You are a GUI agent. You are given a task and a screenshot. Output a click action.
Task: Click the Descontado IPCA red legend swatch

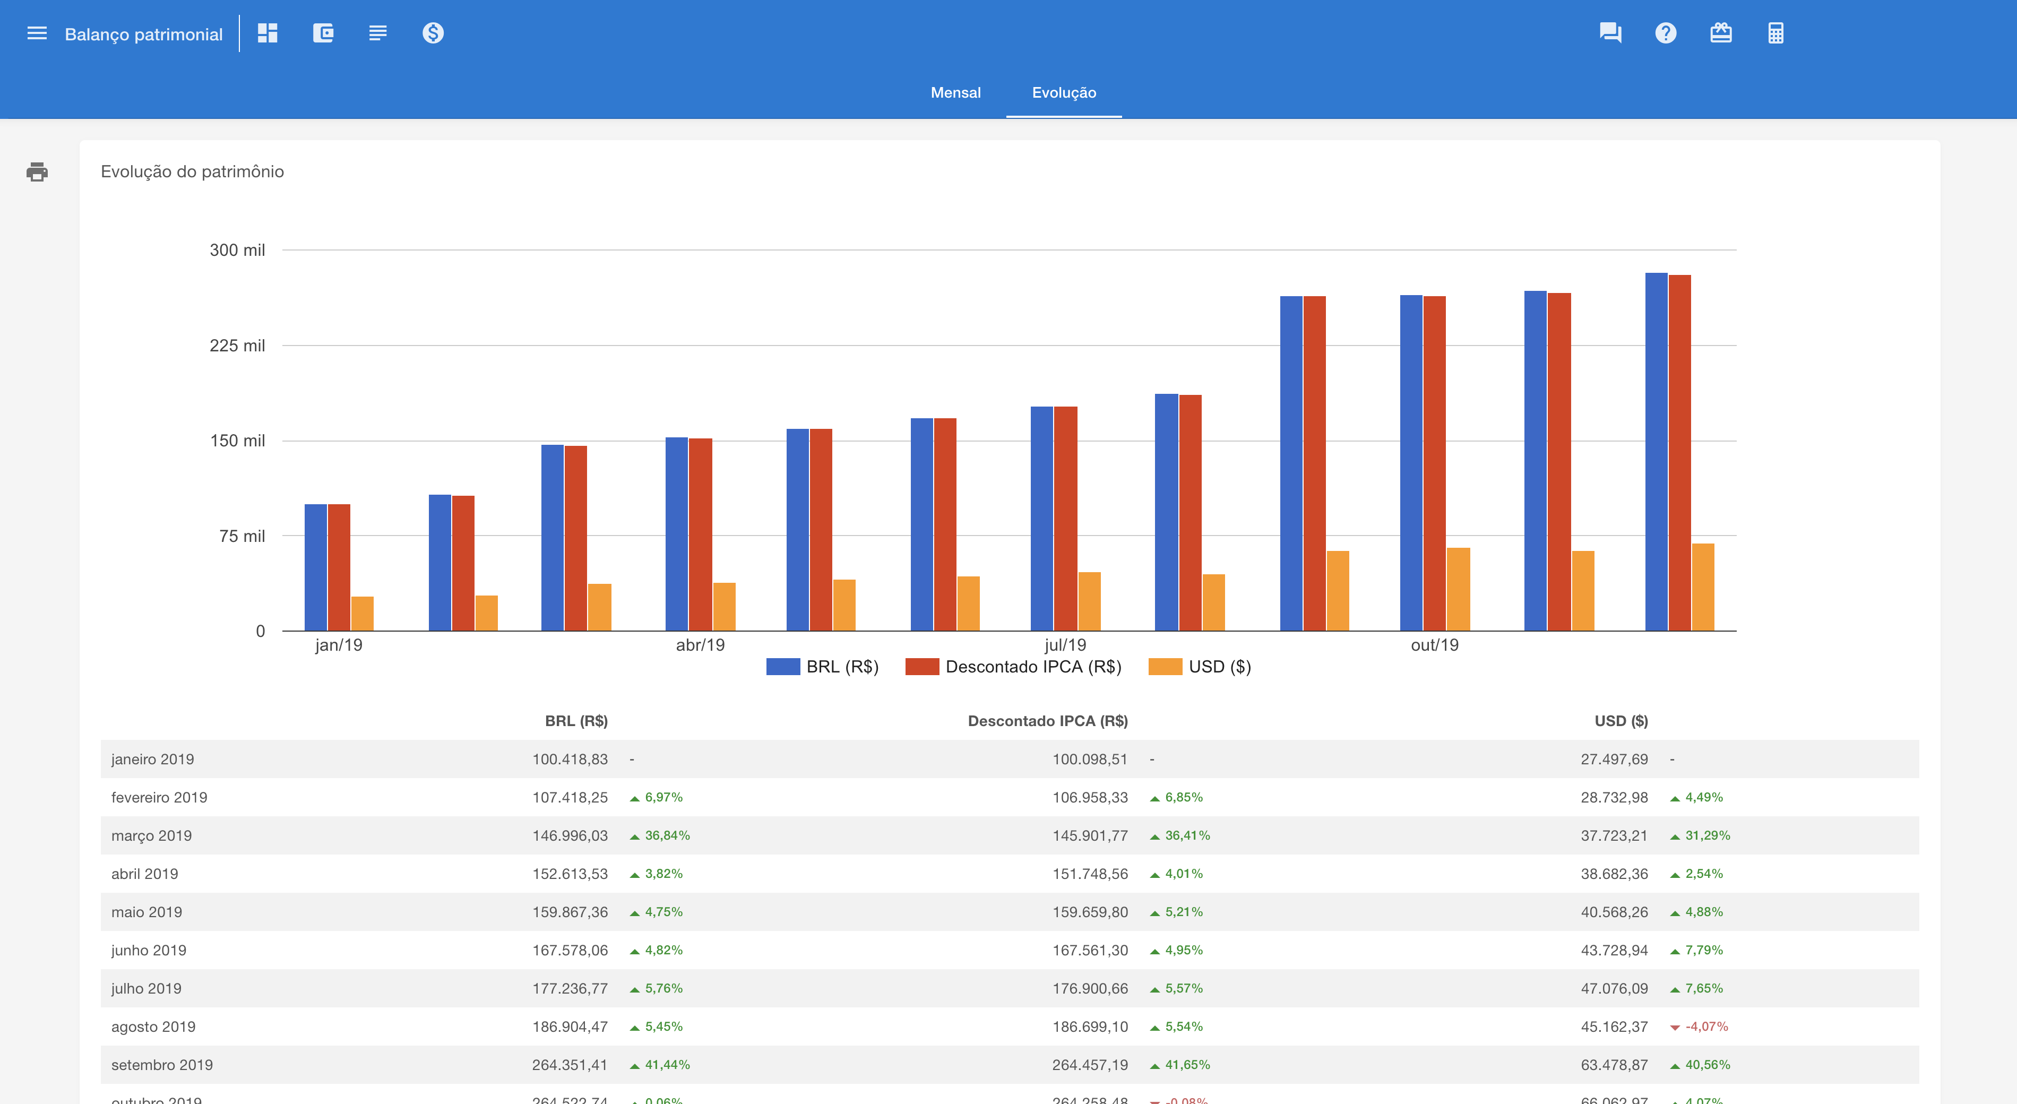click(921, 666)
